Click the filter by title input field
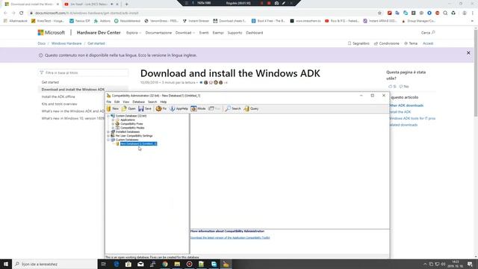The width and height of the screenshot is (478, 269). [83, 72]
